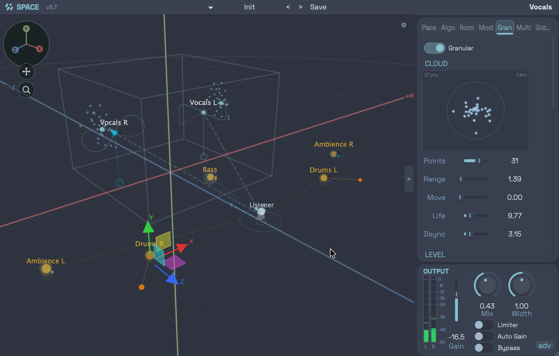The height and width of the screenshot is (356, 559).
Task: Switch to the Room tab
Action: click(467, 28)
